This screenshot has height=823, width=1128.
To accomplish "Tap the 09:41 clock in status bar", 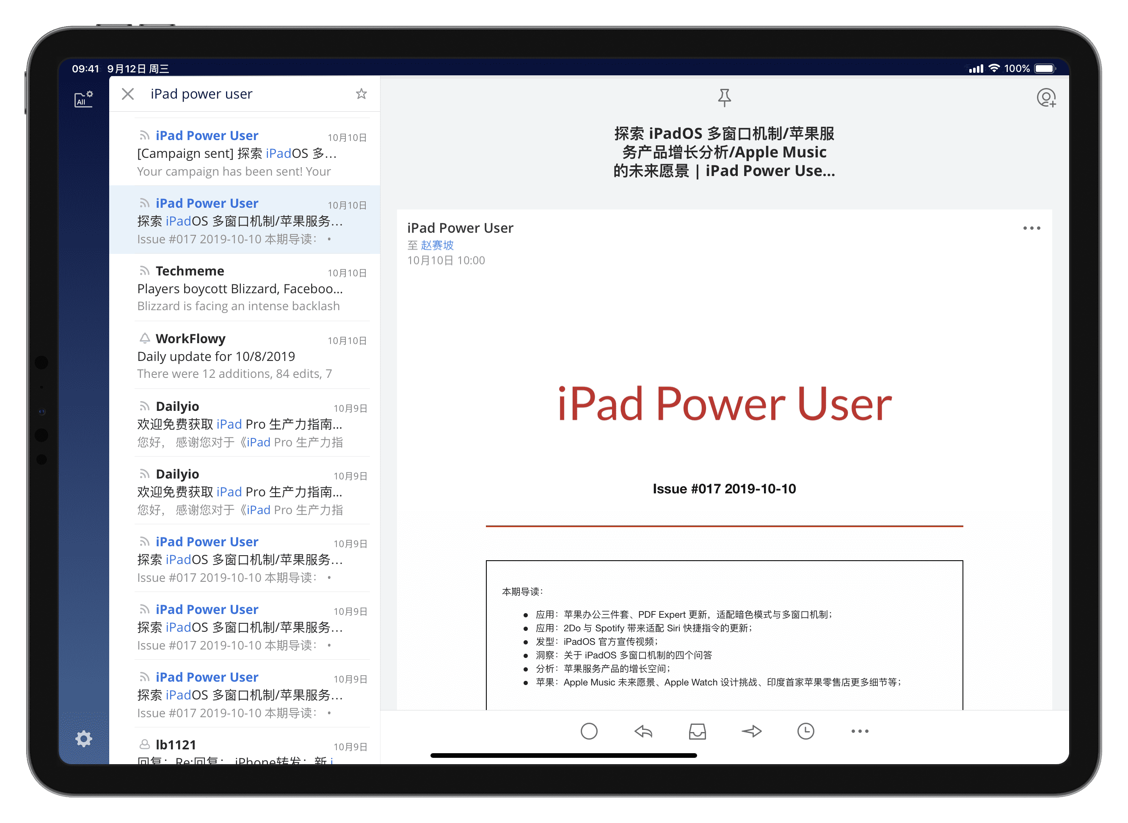I will click(x=85, y=68).
